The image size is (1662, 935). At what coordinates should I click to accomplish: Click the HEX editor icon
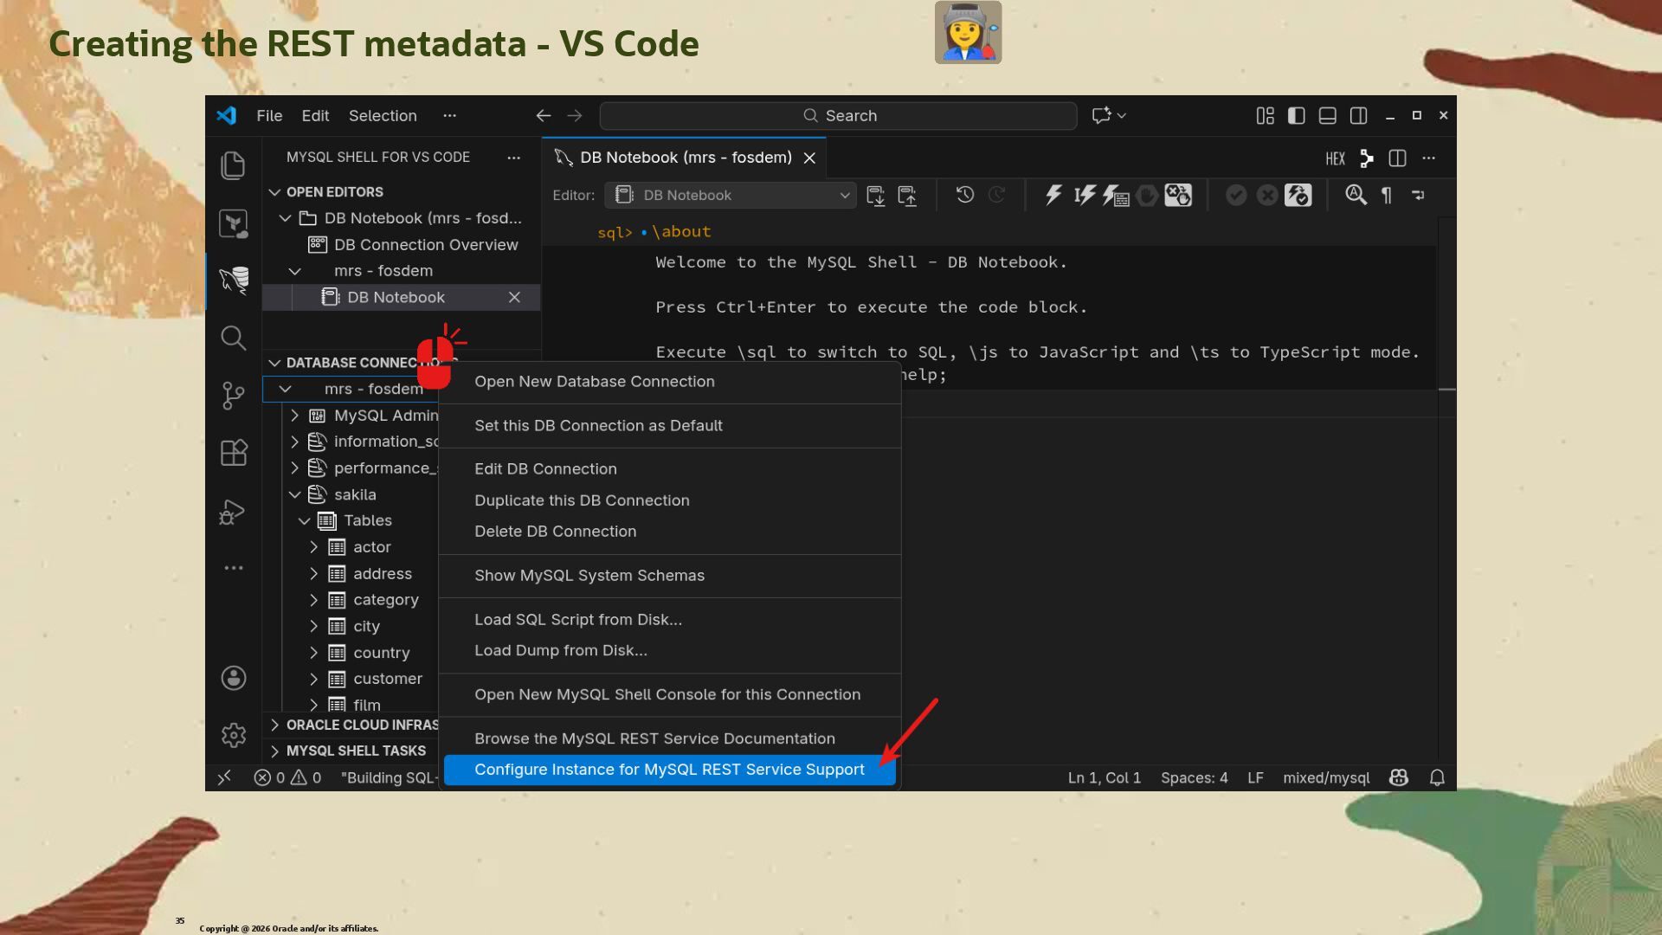(x=1335, y=158)
